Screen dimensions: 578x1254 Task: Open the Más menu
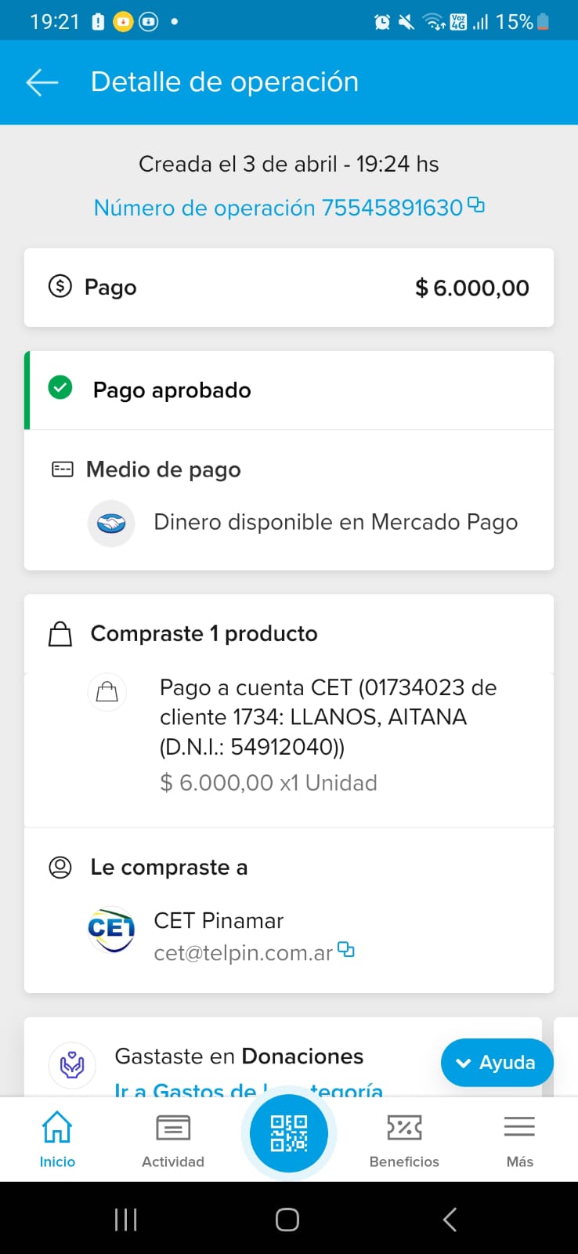(519, 1139)
